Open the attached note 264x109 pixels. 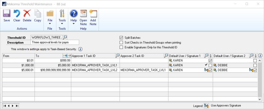(x=83, y=18)
